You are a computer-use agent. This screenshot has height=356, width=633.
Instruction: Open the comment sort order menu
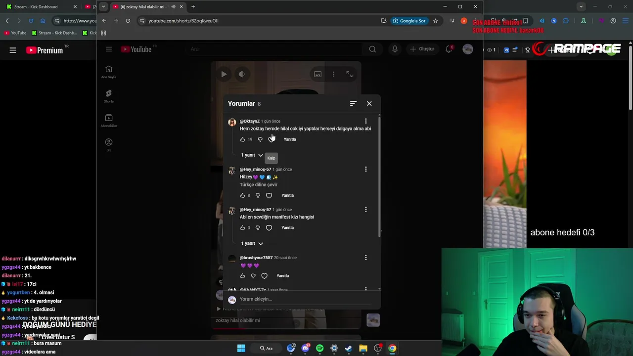coord(353,103)
